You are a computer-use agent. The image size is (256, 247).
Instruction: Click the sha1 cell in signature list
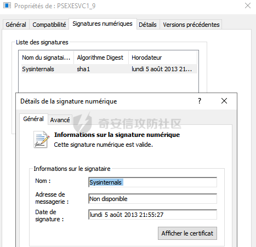[x=83, y=69]
